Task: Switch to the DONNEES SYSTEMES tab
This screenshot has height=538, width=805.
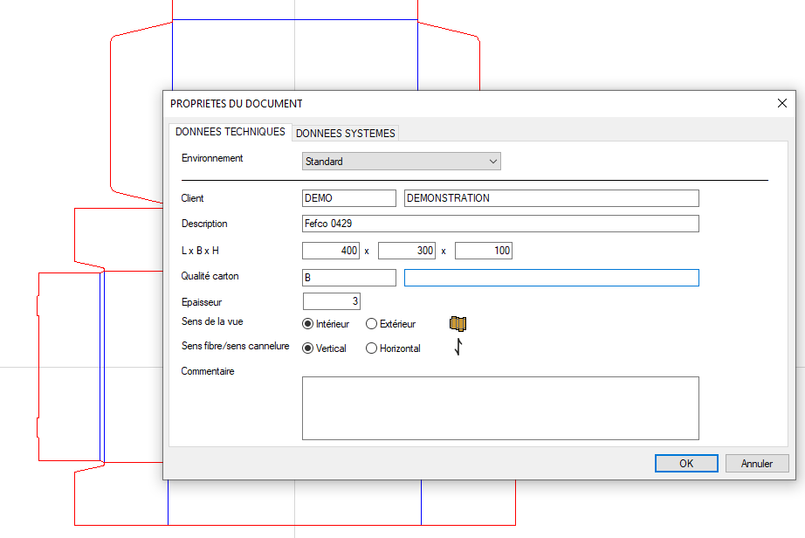Action: [x=346, y=134]
